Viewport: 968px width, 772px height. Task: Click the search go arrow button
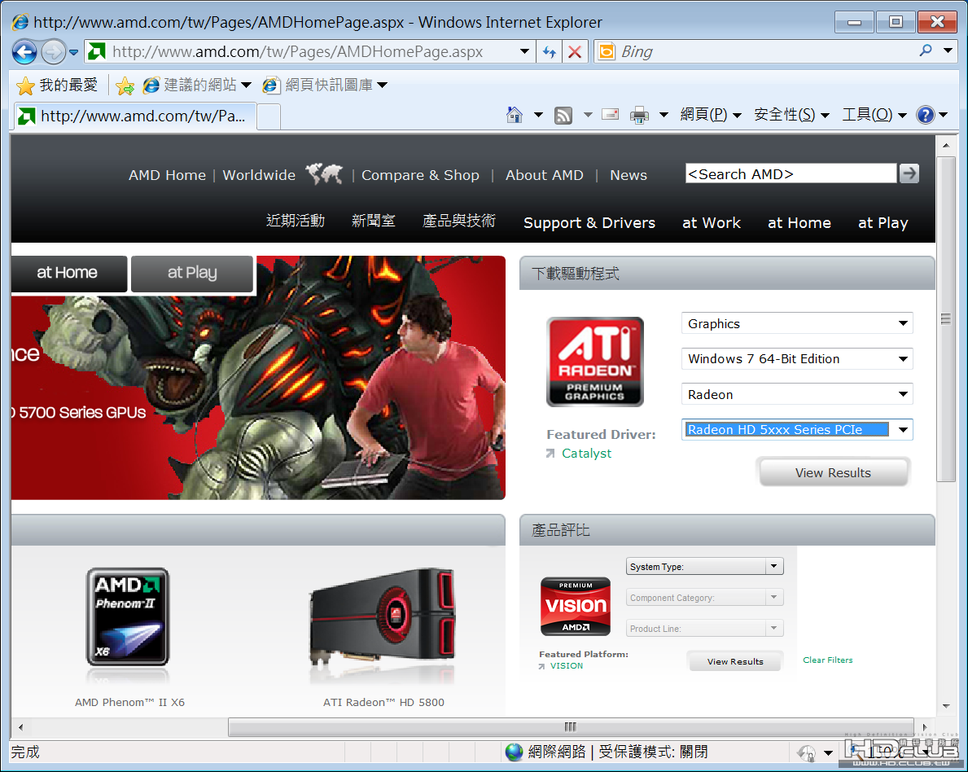909,173
